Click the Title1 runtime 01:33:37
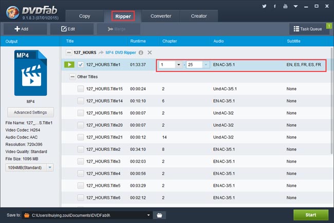334x223 pixels. tap(138, 65)
